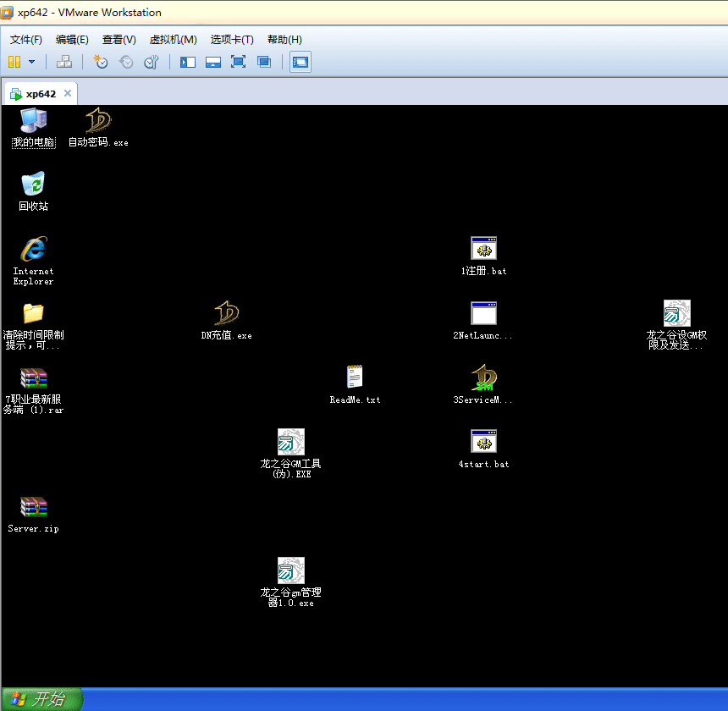Toggle the library sidebar view icon
The height and width of the screenshot is (711, 728).
click(188, 62)
